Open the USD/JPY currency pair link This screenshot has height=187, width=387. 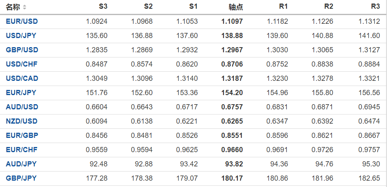[21, 36]
